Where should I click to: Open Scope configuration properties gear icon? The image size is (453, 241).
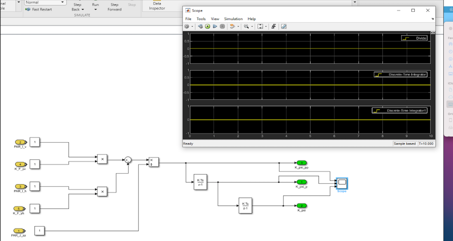187,26
